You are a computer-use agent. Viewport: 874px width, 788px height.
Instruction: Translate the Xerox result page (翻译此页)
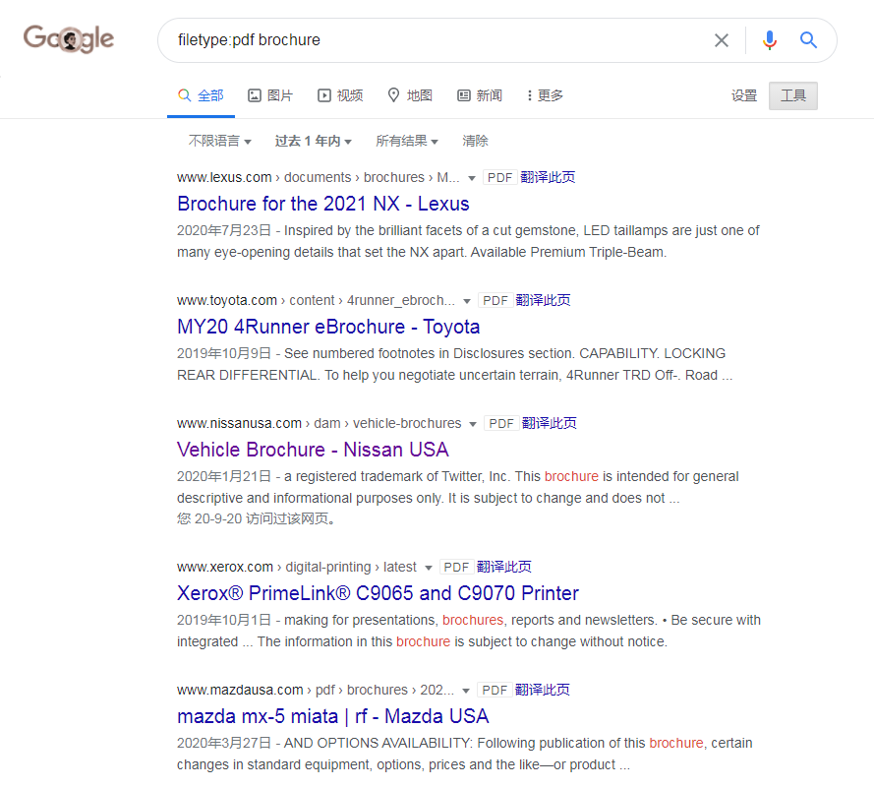point(504,567)
